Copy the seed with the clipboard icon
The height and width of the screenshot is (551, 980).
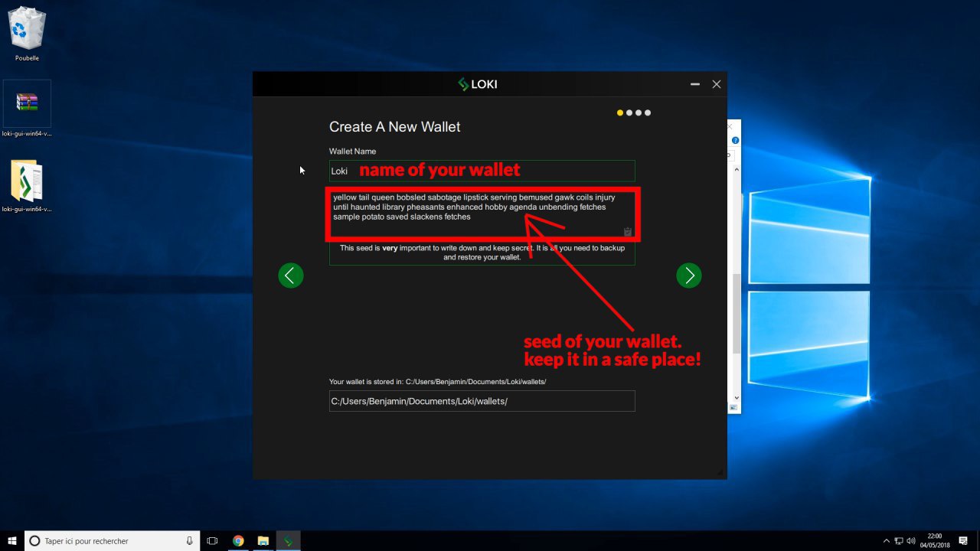click(x=628, y=232)
